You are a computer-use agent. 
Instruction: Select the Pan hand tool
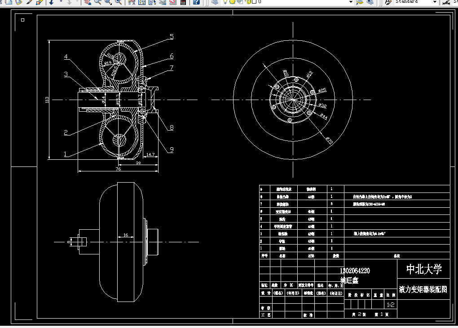pyautogui.click(x=88, y=2)
